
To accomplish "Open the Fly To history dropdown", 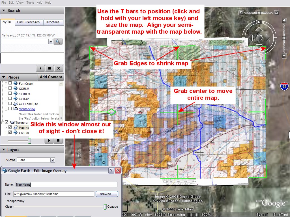I will click(x=51, y=42).
